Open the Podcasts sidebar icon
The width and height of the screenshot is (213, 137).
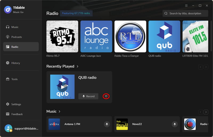(x=8, y=37)
